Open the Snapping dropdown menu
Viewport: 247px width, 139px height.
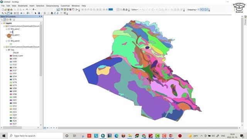point(192,10)
